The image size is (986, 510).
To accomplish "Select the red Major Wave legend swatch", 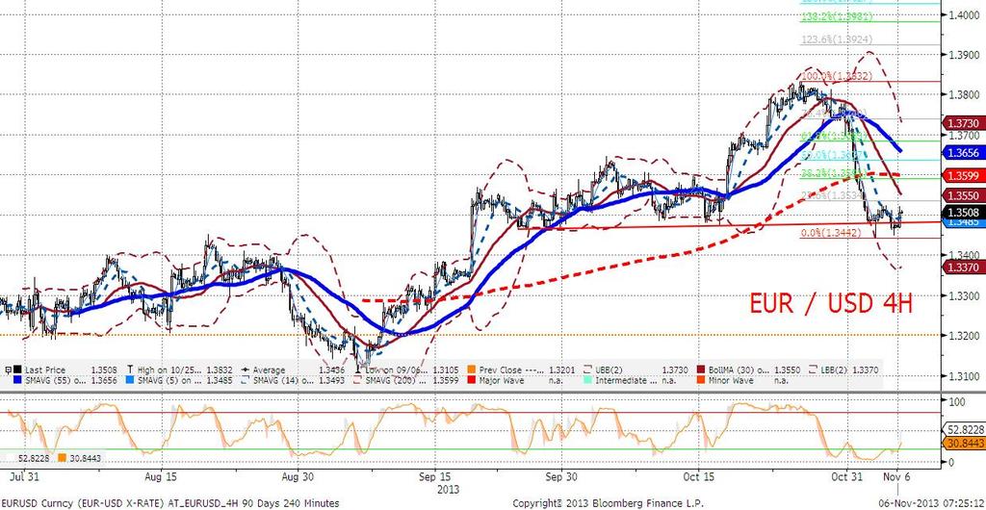I will [x=471, y=380].
